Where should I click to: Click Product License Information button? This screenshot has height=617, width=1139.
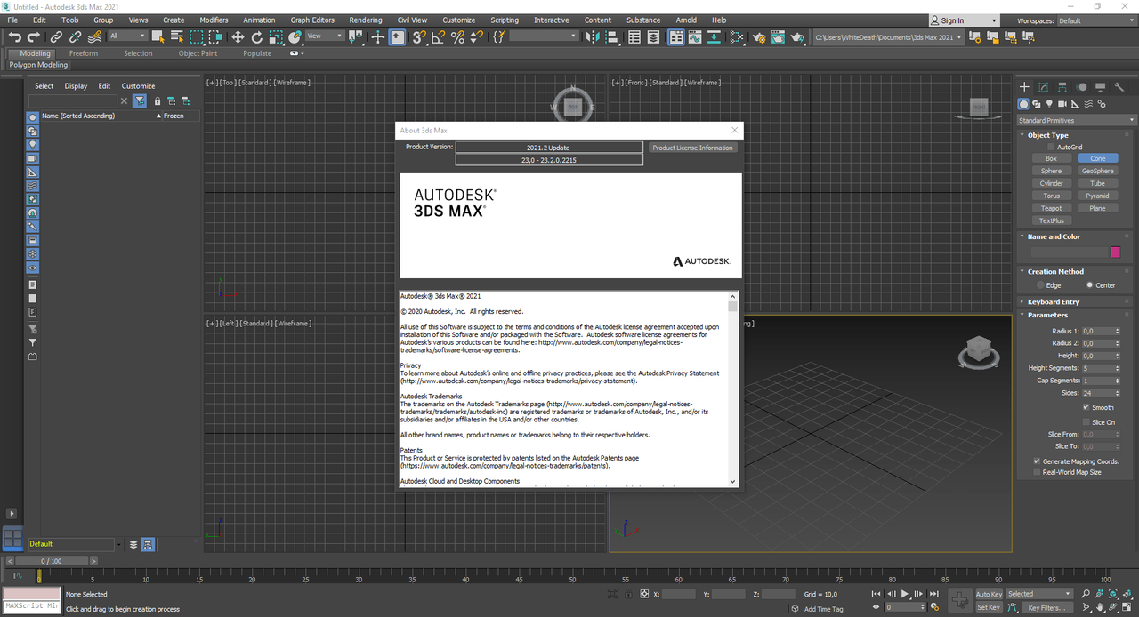click(692, 148)
